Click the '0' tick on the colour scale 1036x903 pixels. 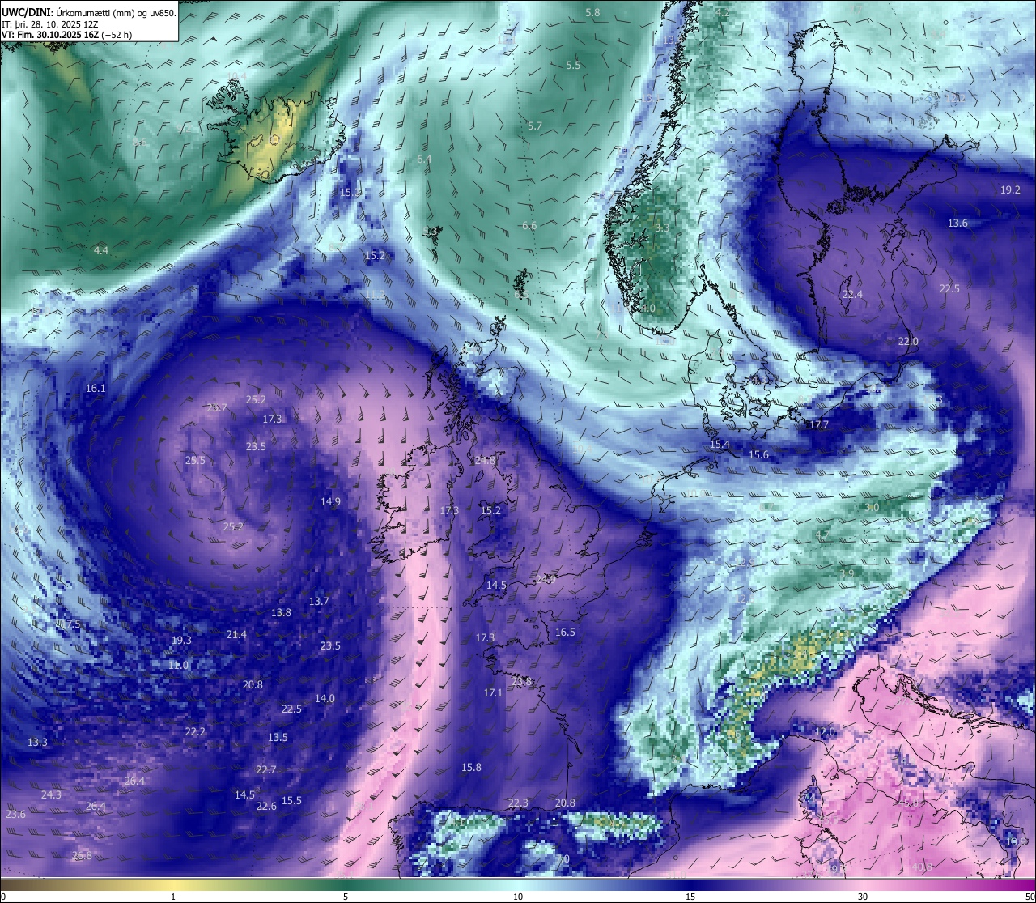[2, 897]
